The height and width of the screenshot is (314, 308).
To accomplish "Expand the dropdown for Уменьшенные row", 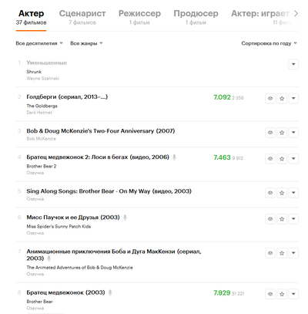I will [293, 64].
